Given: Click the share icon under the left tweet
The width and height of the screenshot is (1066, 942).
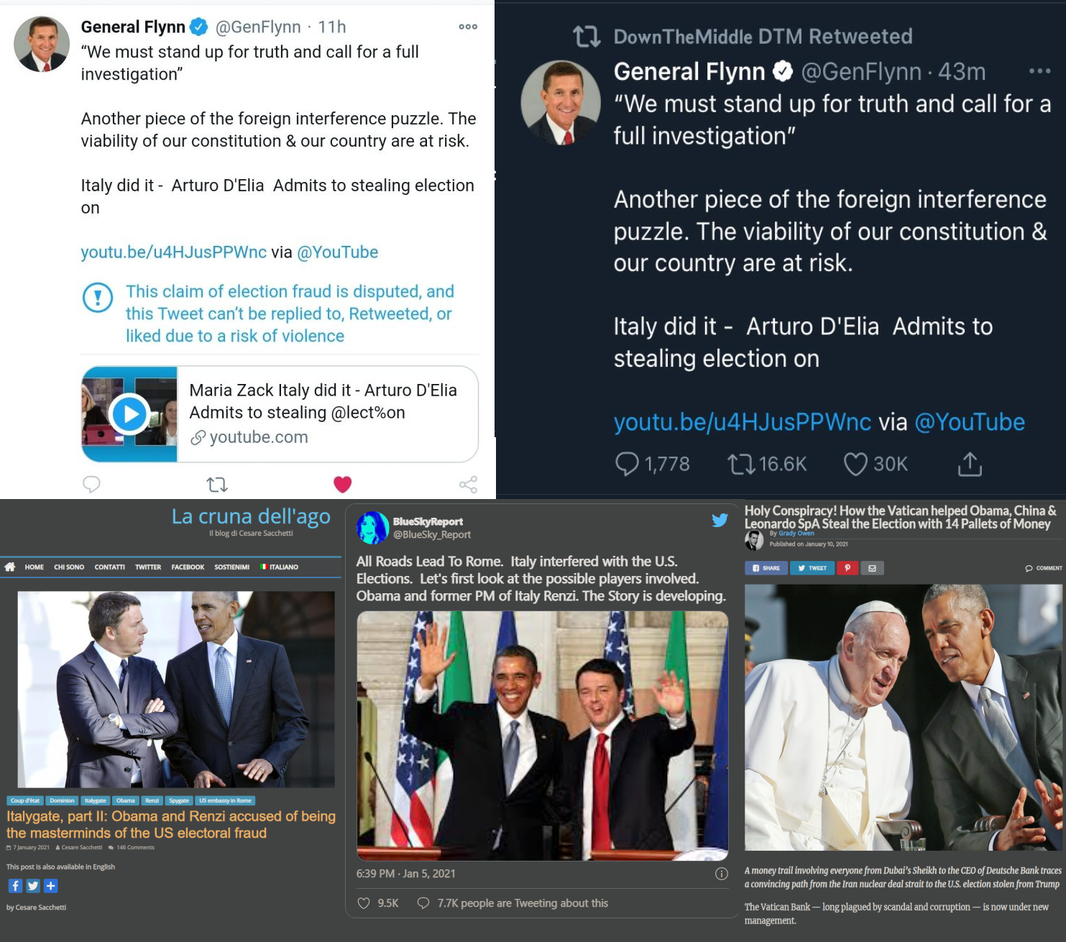Looking at the screenshot, I should click(x=469, y=485).
